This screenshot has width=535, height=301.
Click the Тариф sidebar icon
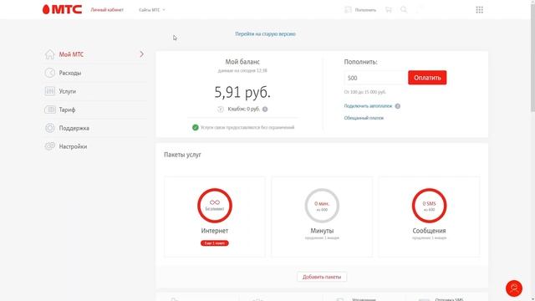(x=50, y=110)
